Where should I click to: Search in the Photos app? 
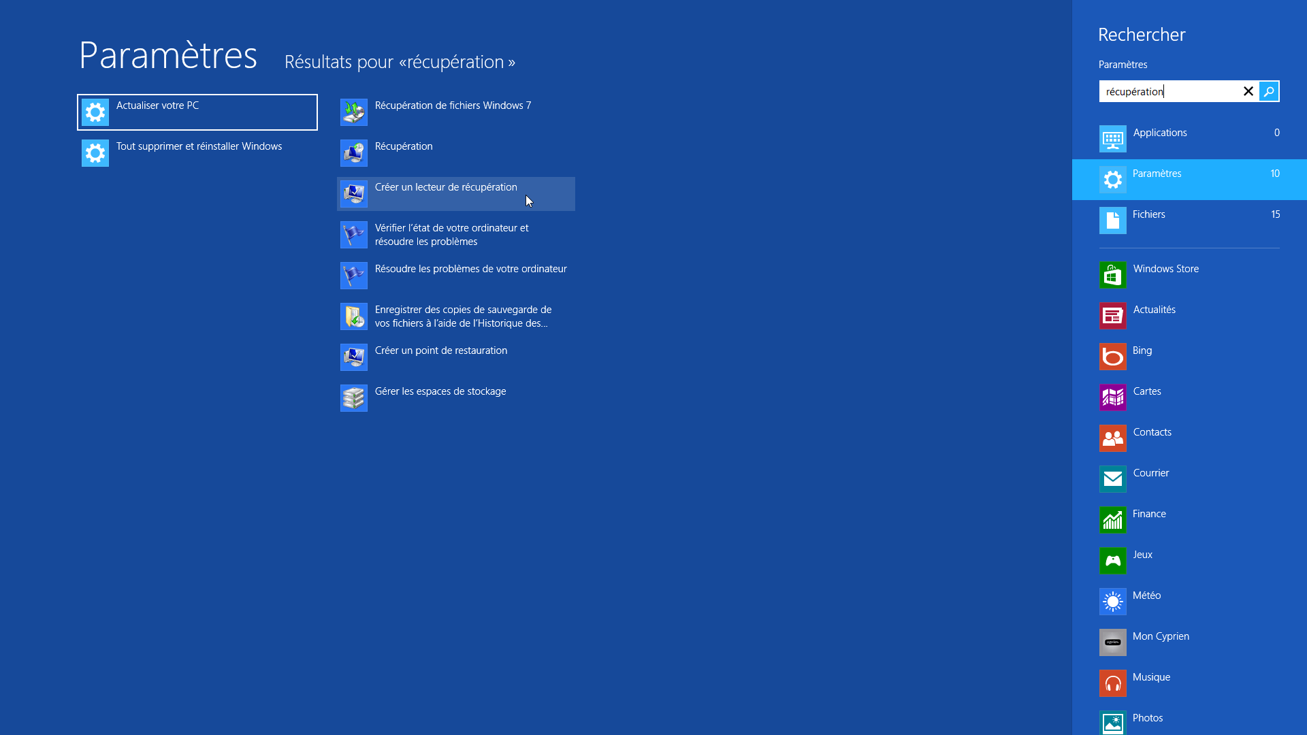click(x=1189, y=720)
